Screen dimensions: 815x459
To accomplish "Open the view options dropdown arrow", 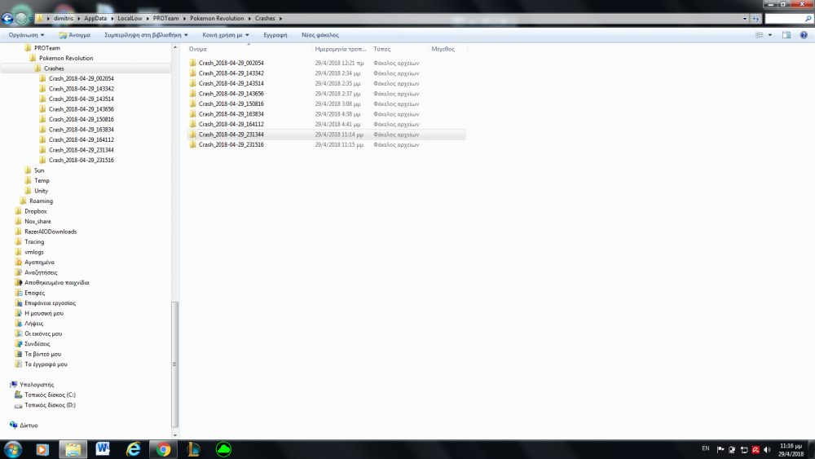I will [770, 35].
